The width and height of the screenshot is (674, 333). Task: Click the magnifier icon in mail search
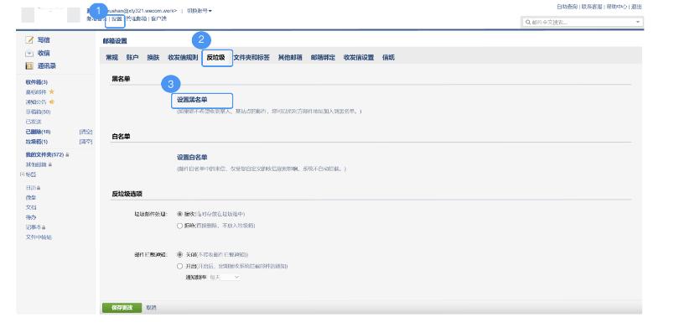click(528, 22)
